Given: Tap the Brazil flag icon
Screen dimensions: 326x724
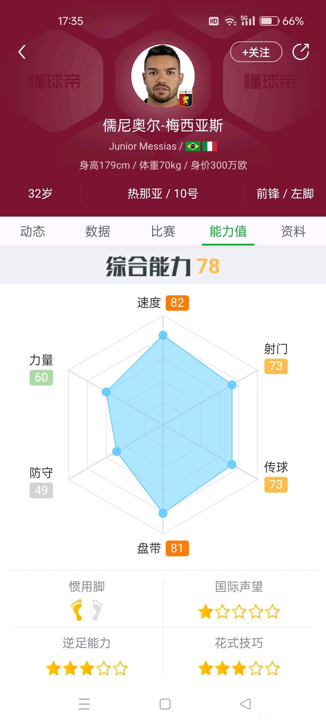Looking at the screenshot, I should pyautogui.click(x=193, y=146).
